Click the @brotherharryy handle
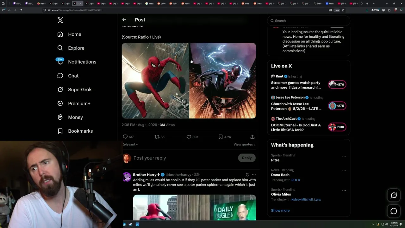This screenshot has width=405, height=228. 178,175
